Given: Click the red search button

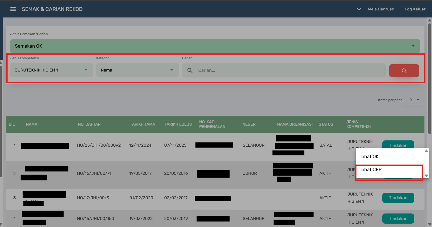Looking at the screenshot, I should tap(404, 70).
